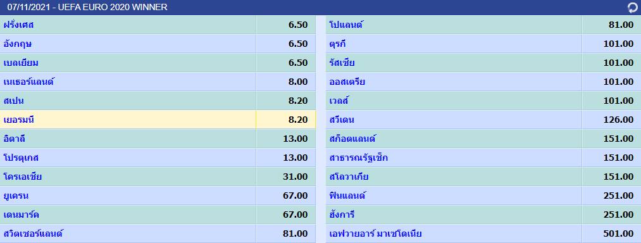Choose the 6.50 odds for เบลเยียม

(297, 63)
